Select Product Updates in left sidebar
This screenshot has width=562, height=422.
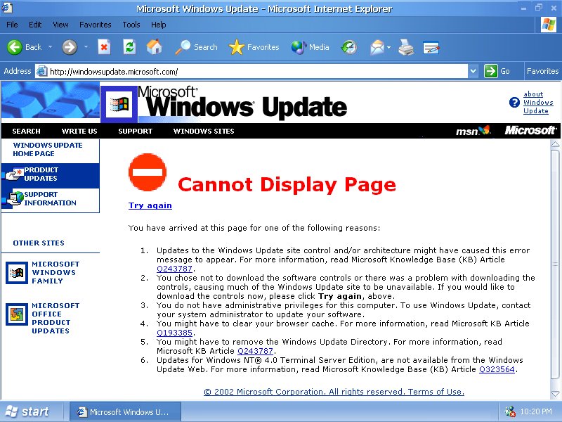[x=41, y=174]
